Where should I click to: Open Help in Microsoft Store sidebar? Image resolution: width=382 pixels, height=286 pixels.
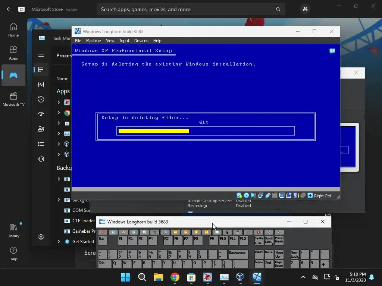(13, 254)
